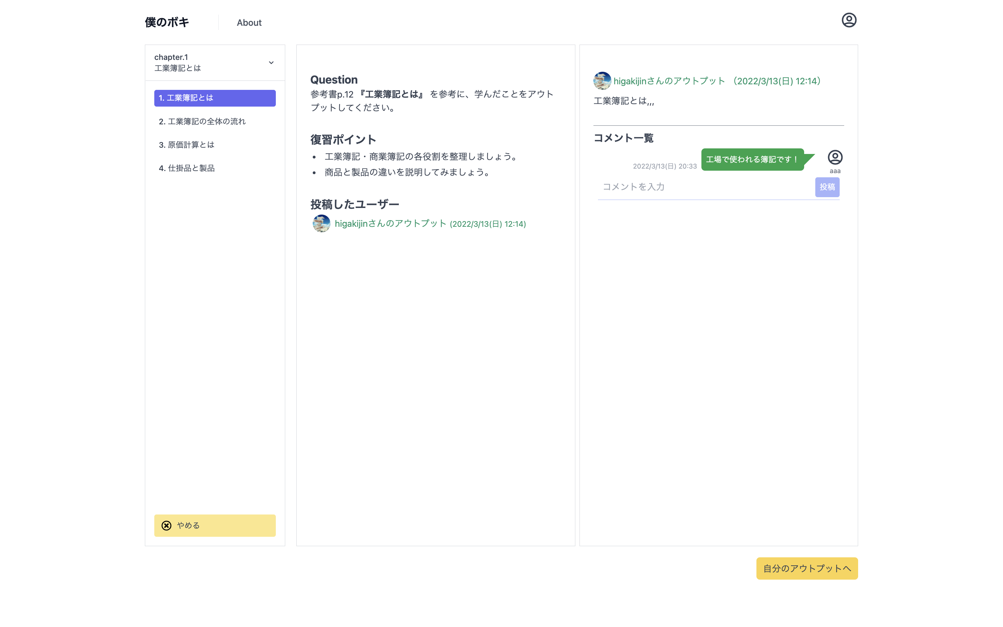The image size is (1003, 627).
Task: Open higakijinさんのアウトプット link under 投稿したユーザー
Action: pos(429,224)
